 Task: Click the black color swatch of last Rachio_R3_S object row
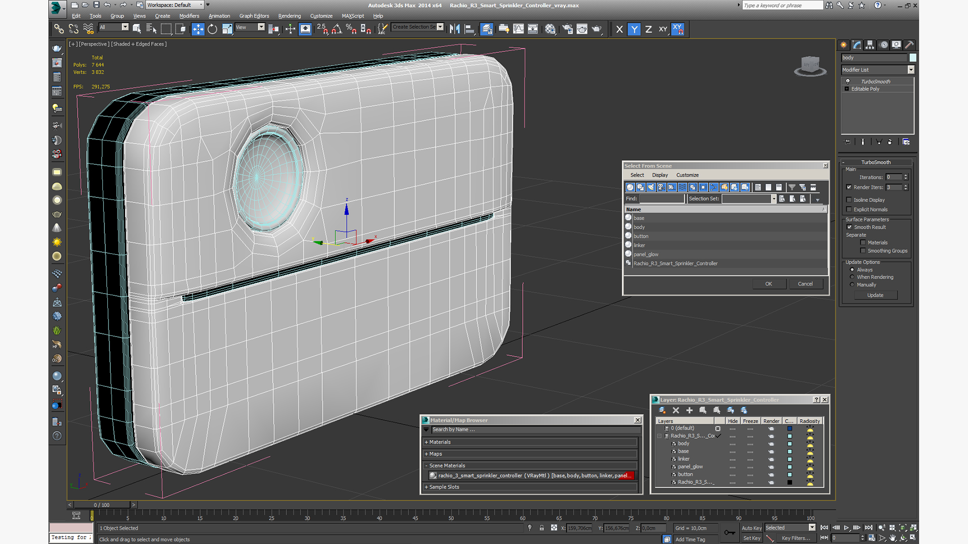(x=790, y=482)
